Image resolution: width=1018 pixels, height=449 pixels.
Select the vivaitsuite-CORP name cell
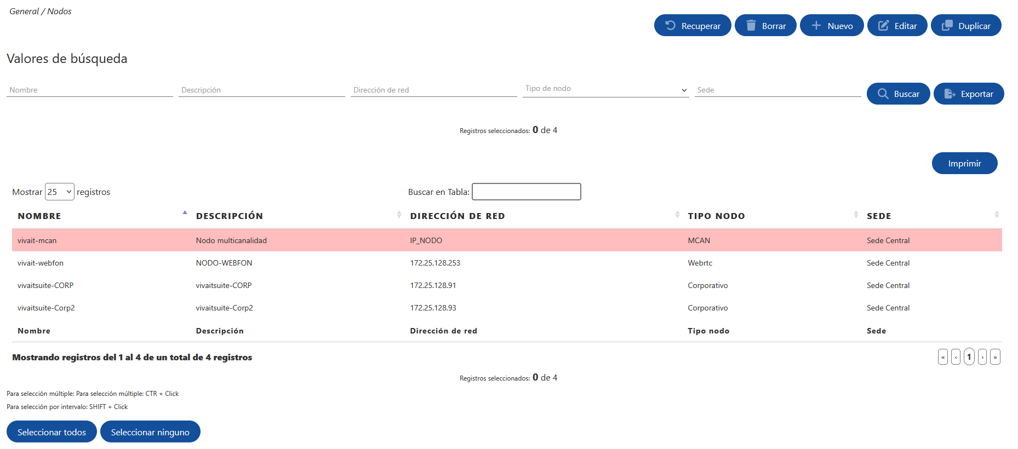pyautogui.click(x=45, y=285)
